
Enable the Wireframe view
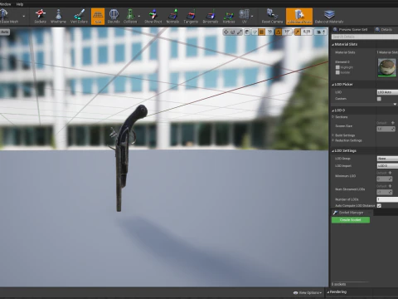click(x=58, y=17)
